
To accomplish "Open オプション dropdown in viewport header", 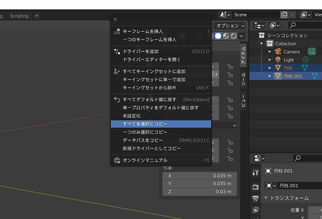I will point(230,26).
